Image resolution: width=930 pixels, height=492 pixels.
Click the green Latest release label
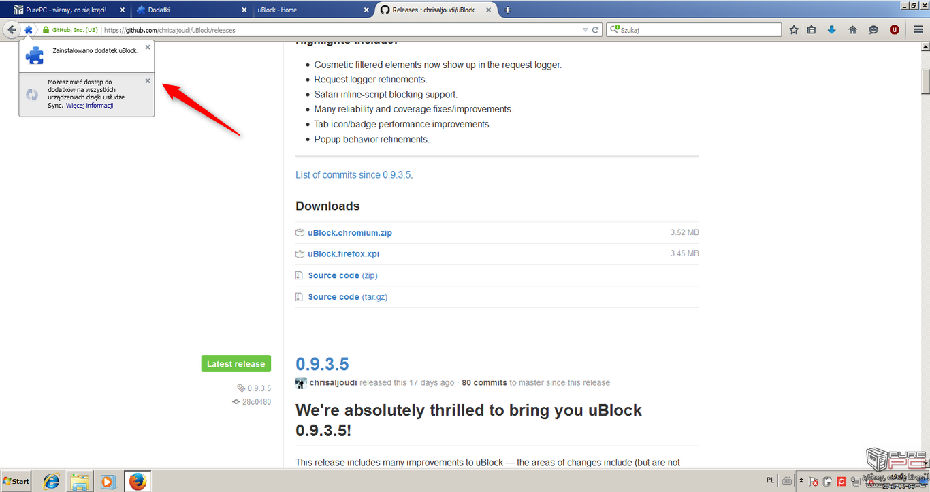pos(236,364)
